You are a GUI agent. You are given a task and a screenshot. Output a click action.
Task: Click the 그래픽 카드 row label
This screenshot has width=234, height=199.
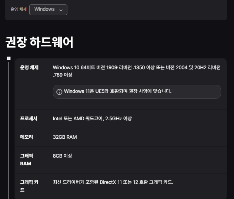pos(29,186)
